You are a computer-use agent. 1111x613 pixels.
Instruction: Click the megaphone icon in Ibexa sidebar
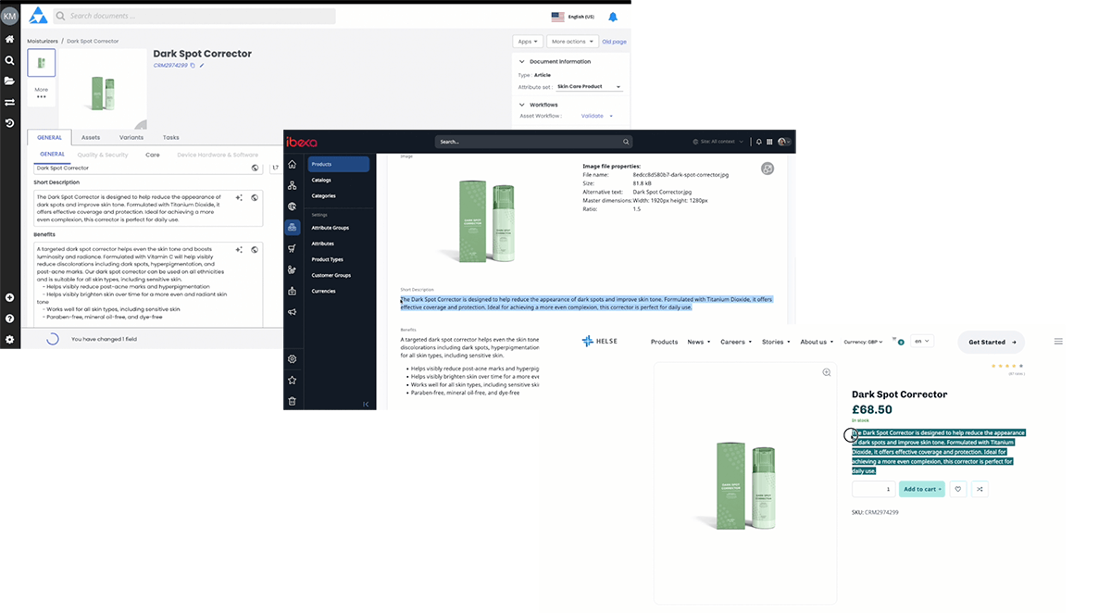click(293, 312)
